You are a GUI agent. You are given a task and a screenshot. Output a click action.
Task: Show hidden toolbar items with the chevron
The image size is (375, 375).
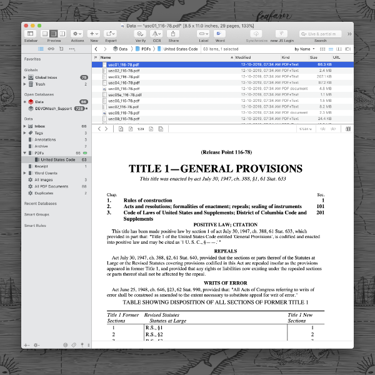click(349, 34)
